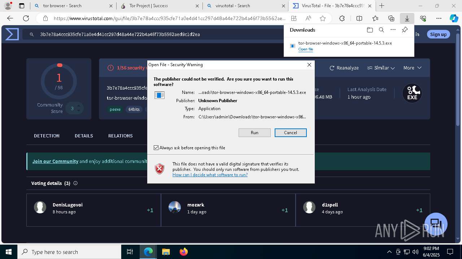The image size is (462, 259).
Task: Click d1spell voter name
Action: tap(330, 205)
